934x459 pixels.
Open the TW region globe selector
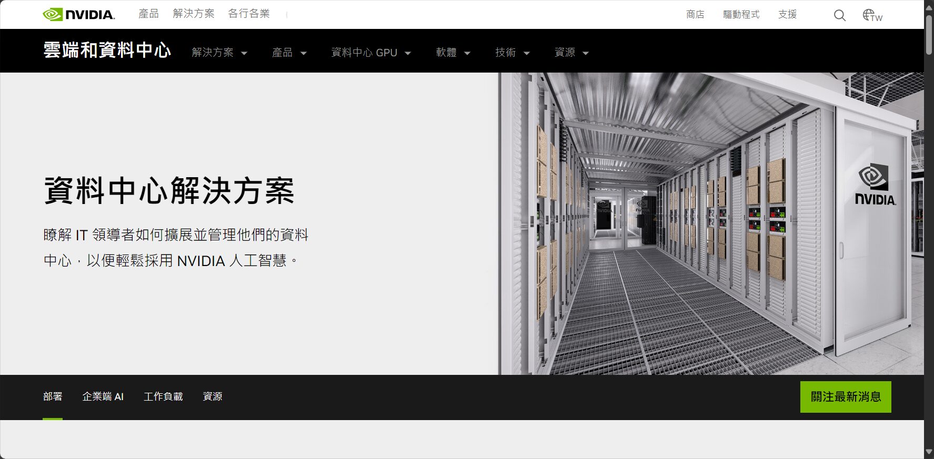(872, 15)
